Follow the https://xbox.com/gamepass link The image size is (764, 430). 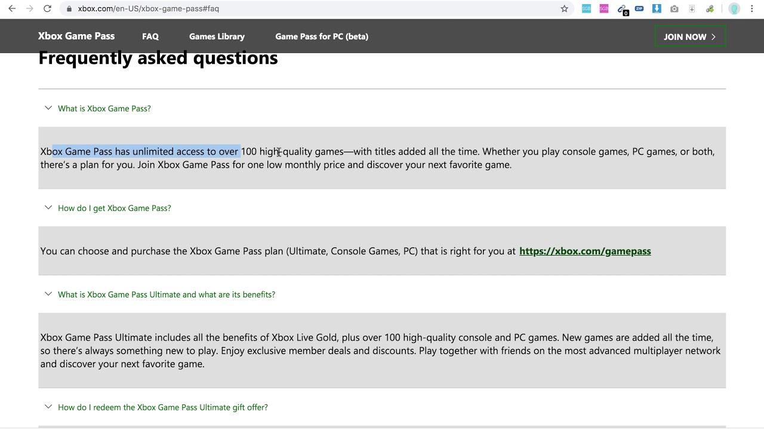pos(585,251)
